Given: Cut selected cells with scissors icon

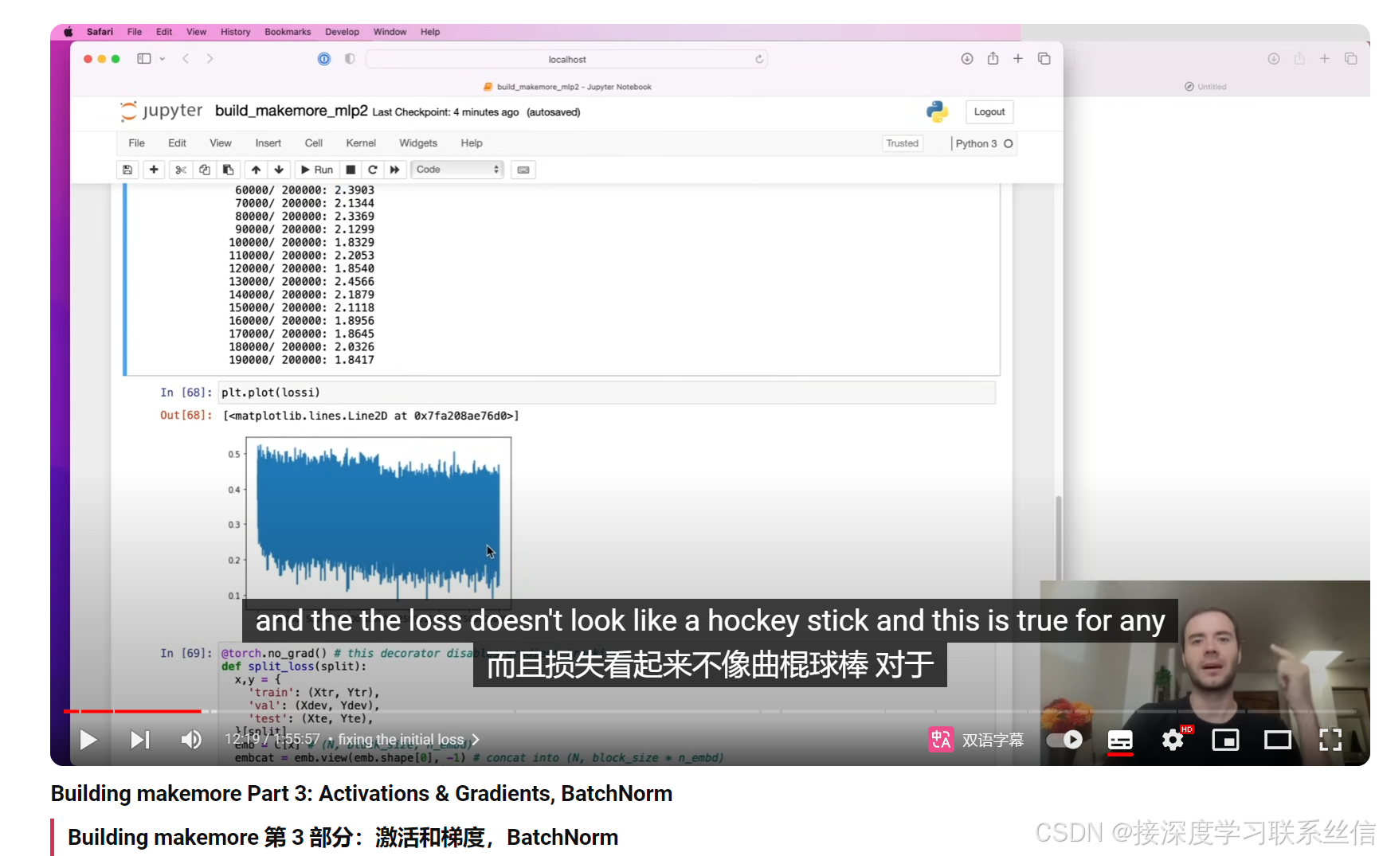Looking at the screenshot, I should (x=181, y=170).
